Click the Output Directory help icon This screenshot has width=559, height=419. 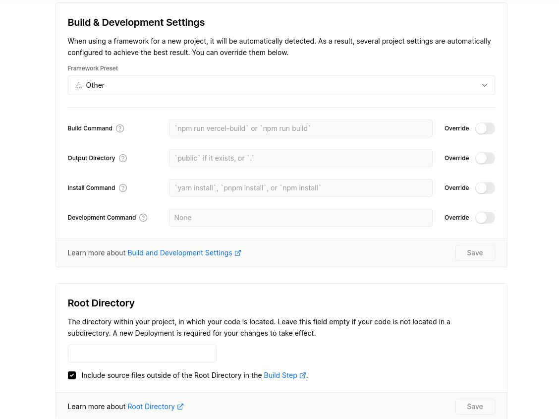click(123, 158)
